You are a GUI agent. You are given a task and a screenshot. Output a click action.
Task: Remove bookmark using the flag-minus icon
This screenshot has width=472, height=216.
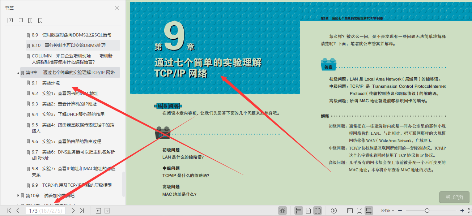[x=40, y=20]
